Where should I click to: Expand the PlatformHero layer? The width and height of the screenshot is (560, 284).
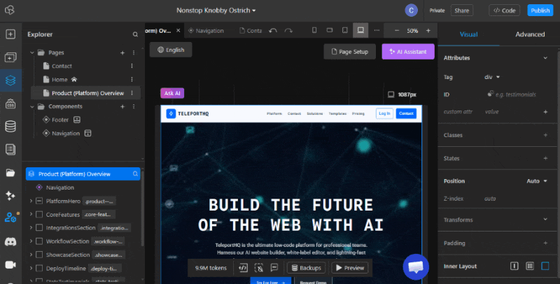31,201
